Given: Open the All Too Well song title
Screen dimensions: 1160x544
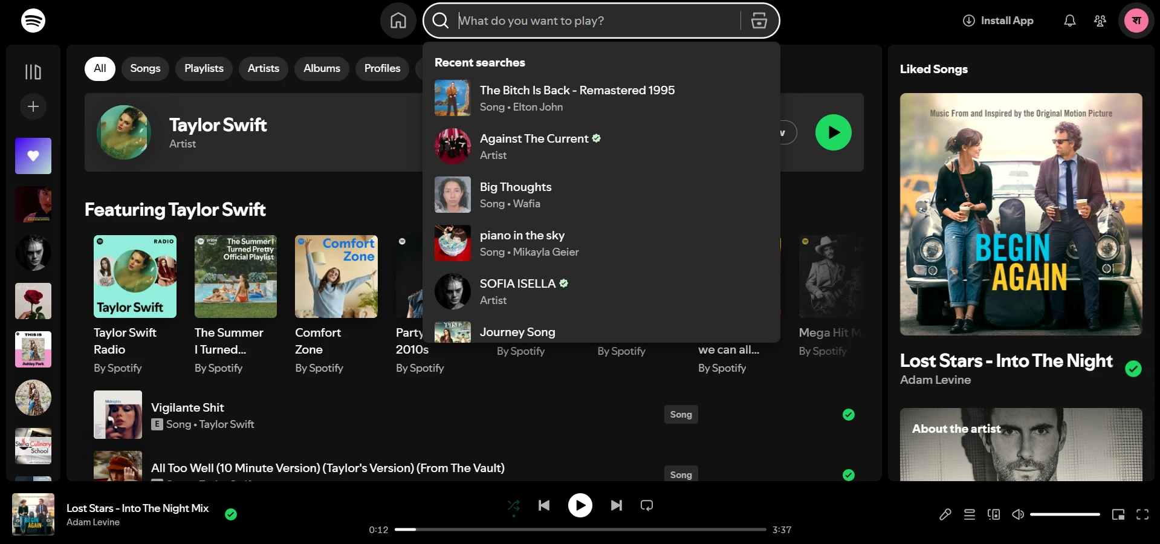Looking at the screenshot, I should pos(328,468).
